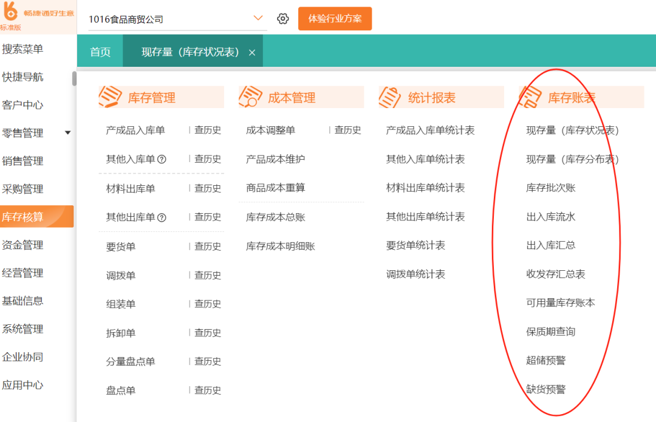This screenshot has width=656, height=422.
Task: Click the 体验行业方案 button
Action: coord(335,19)
